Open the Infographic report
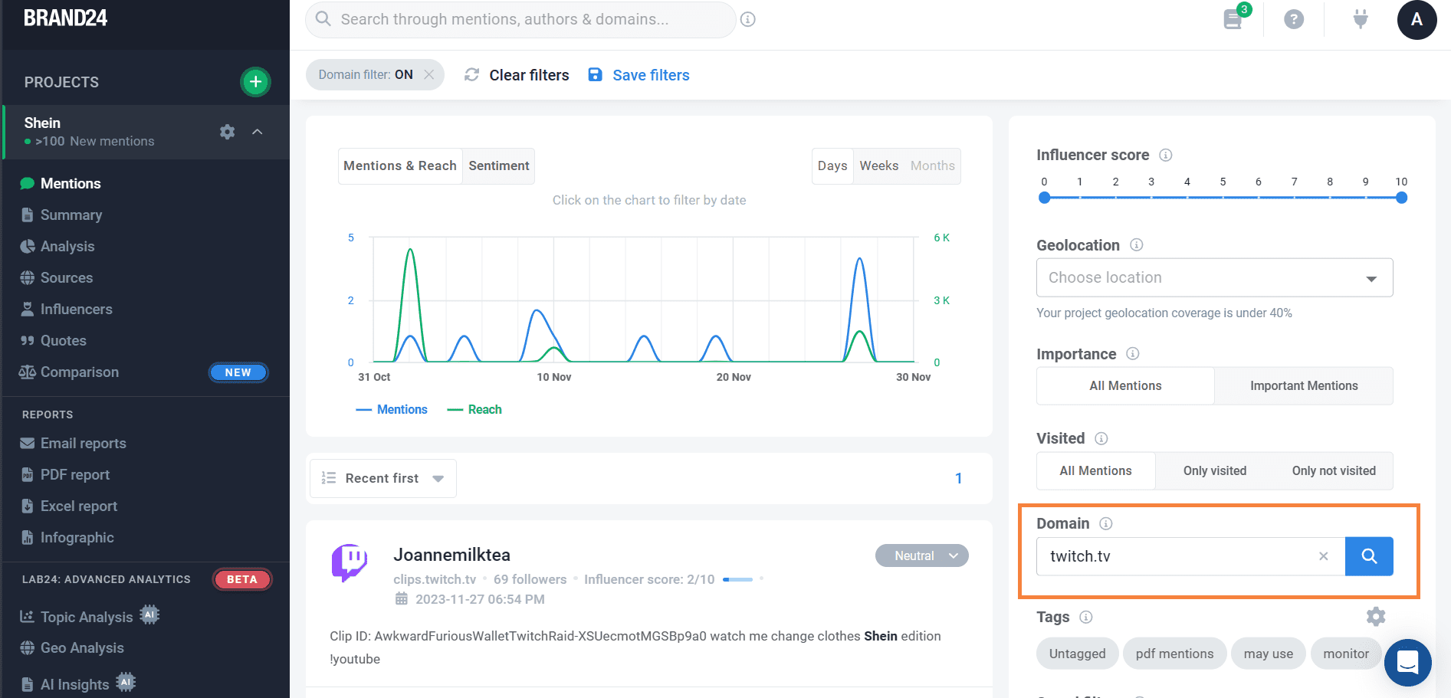Viewport: 1451px width, 698px height. (x=77, y=537)
